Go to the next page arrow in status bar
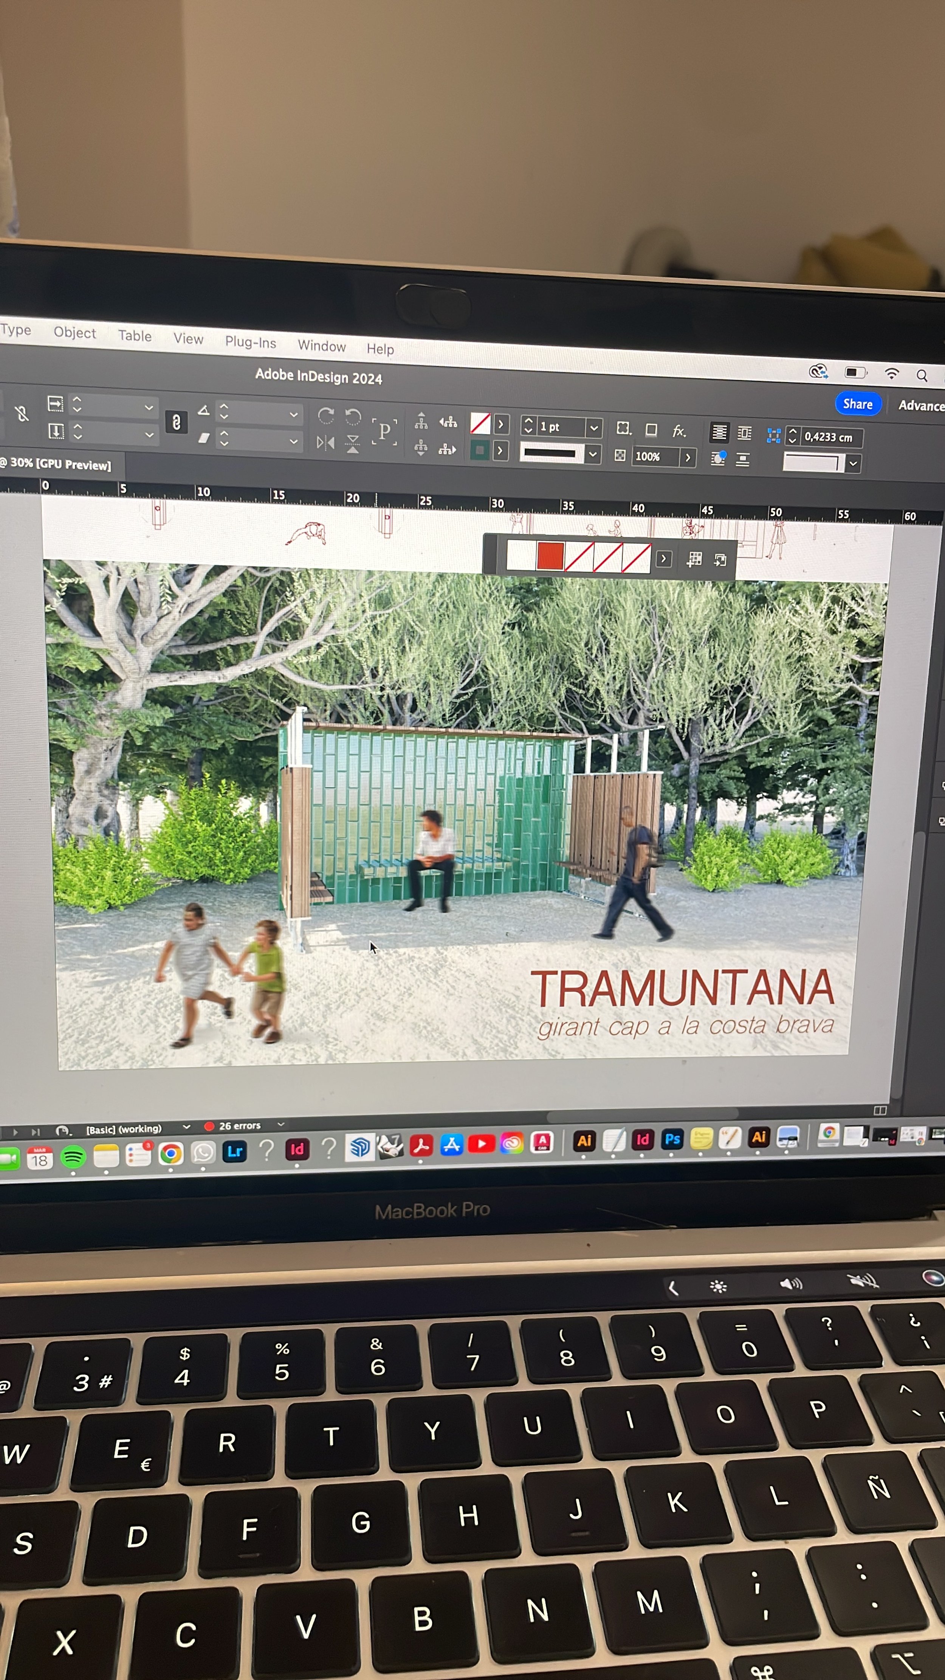Image resolution: width=945 pixels, height=1680 pixels. [15, 1132]
